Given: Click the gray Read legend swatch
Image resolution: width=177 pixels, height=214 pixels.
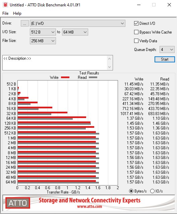Looking at the screenshot, I should point(93,77).
